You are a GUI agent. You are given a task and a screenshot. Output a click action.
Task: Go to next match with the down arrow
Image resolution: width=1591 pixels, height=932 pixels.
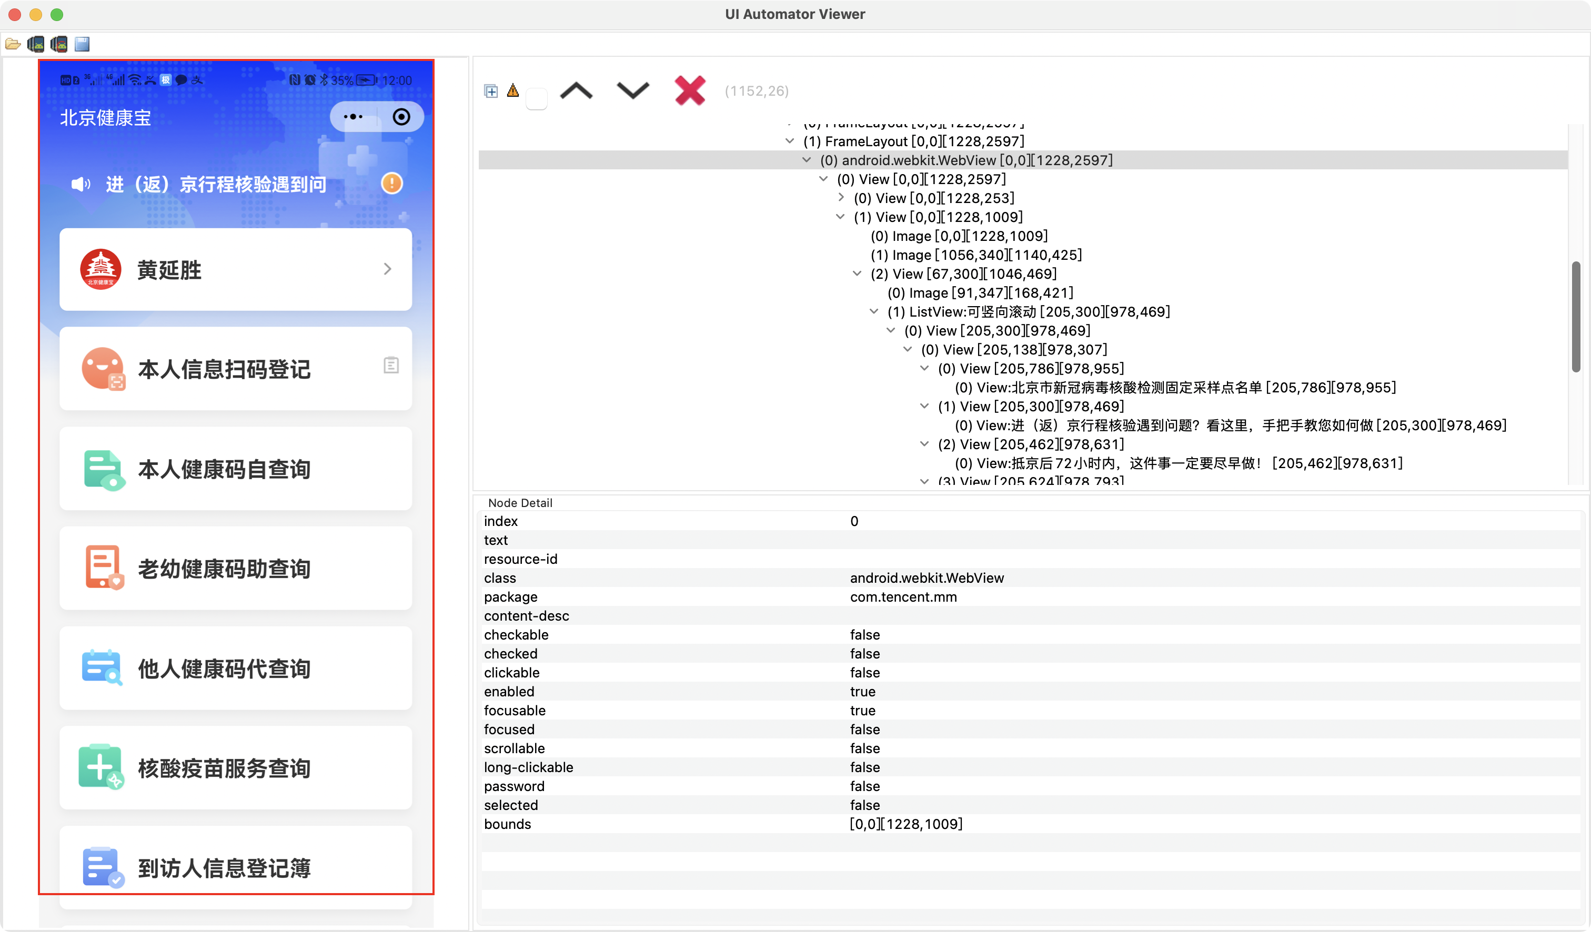pos(632,91)
